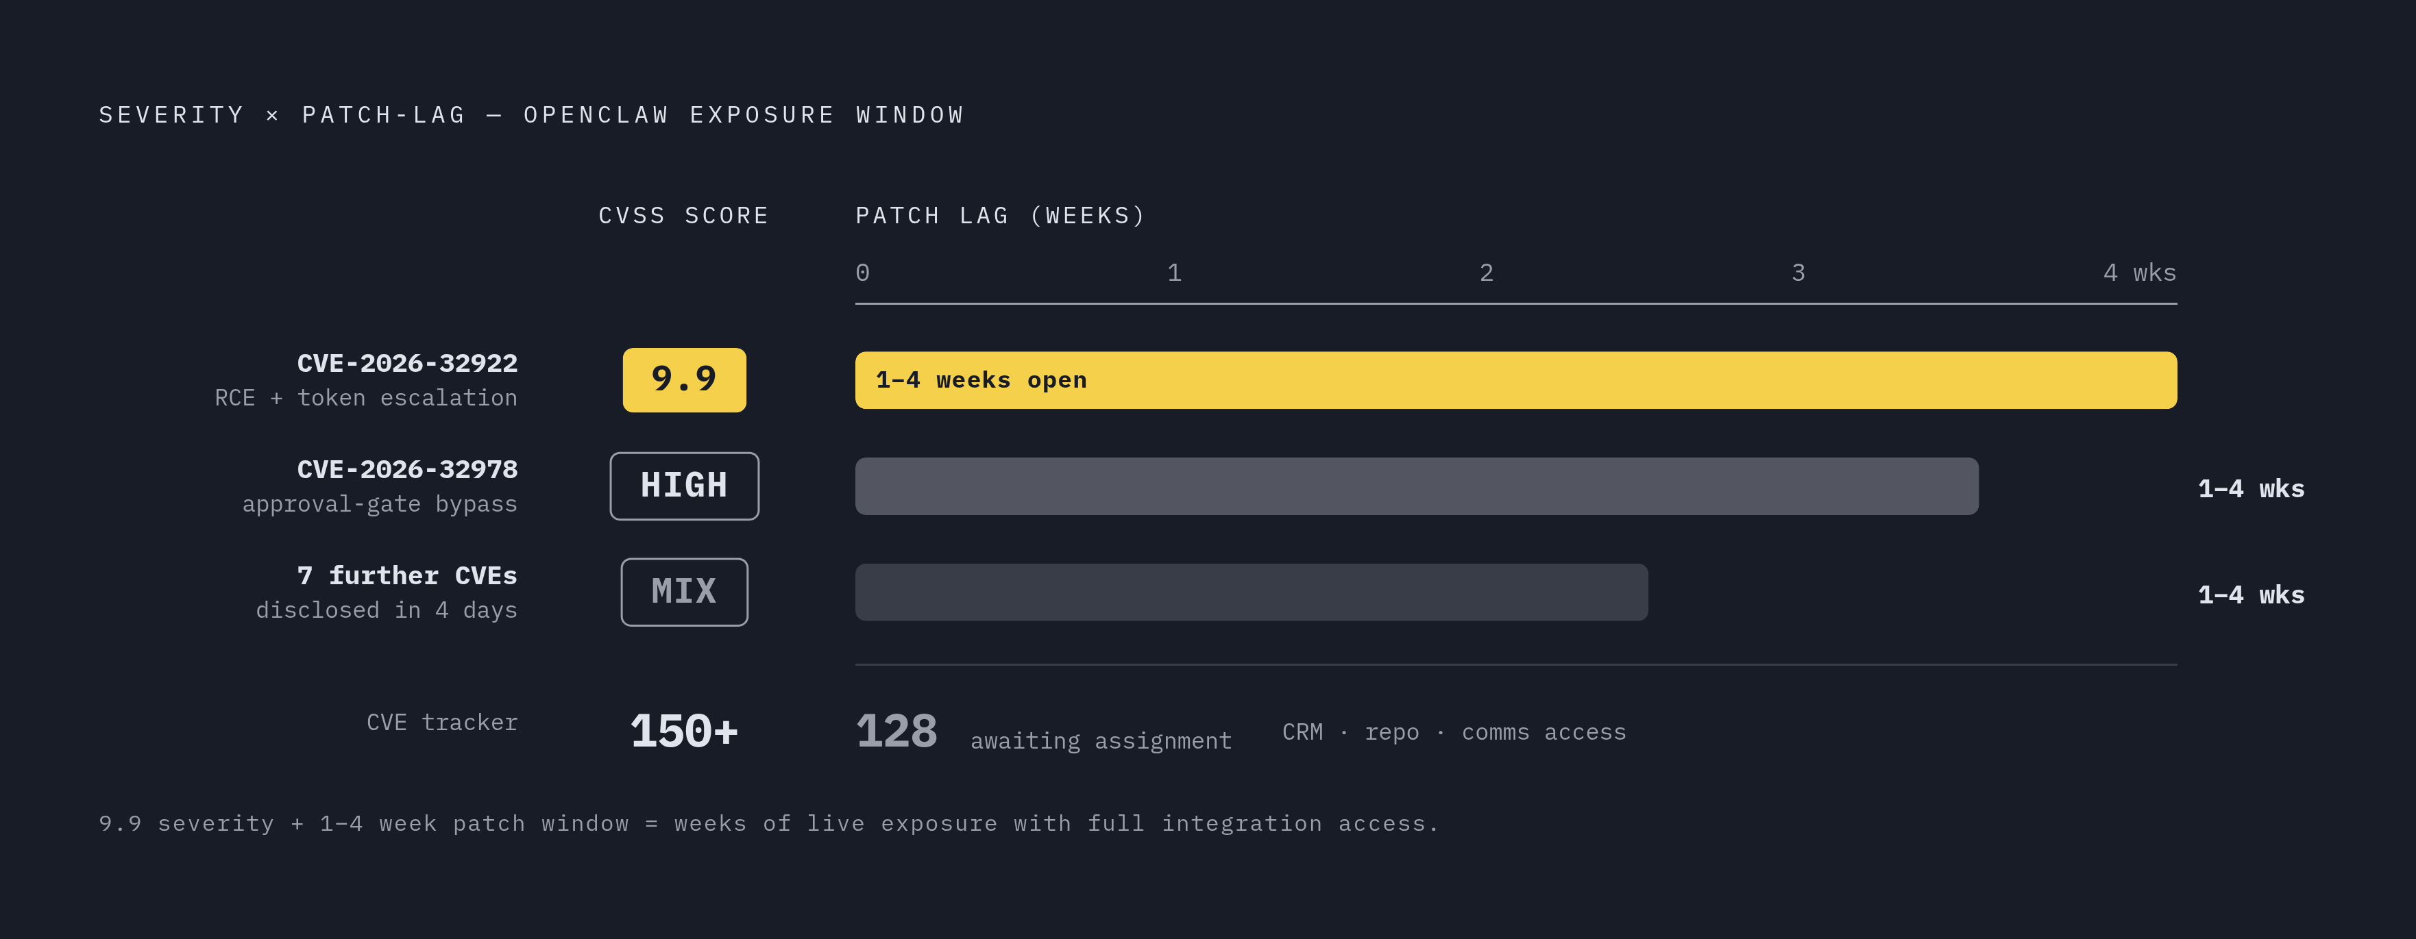
Task: Click the 'MIX' severity badge
Action: click(x=685, y=591)
